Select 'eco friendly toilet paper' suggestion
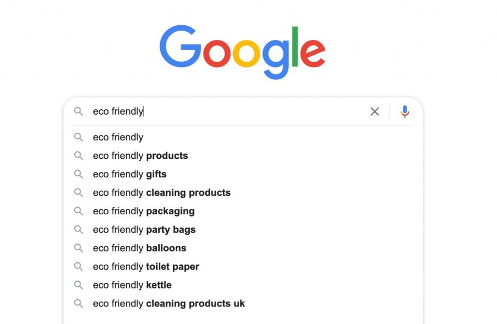 [x=146, y=267]
